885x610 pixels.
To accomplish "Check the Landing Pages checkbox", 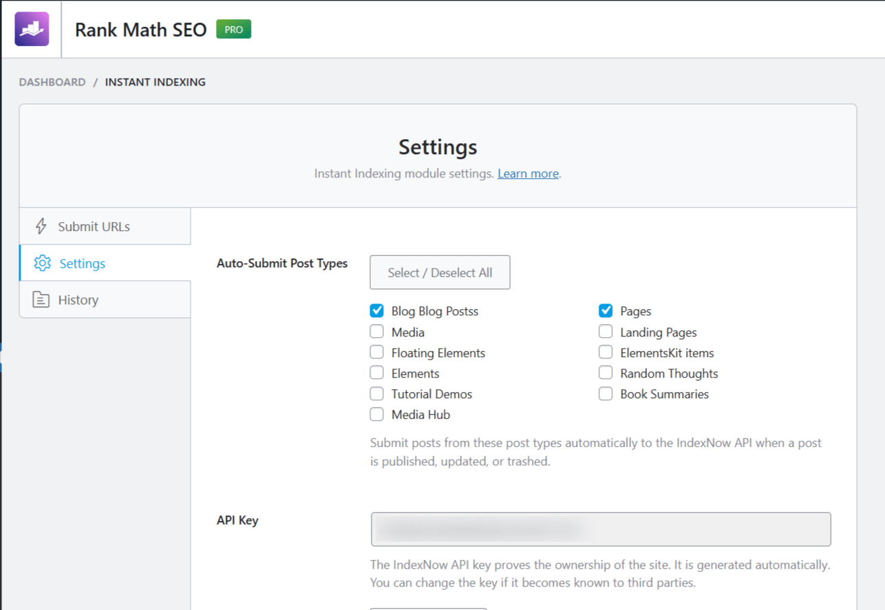I will click(605, 332).
